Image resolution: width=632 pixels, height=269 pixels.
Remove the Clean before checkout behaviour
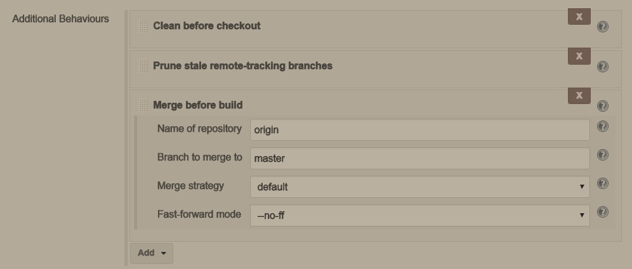point(579,16)
